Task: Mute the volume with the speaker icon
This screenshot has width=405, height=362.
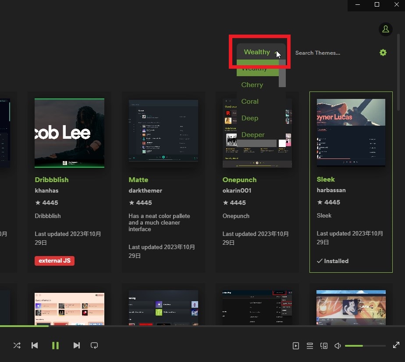Action: [x=337, y=345]
